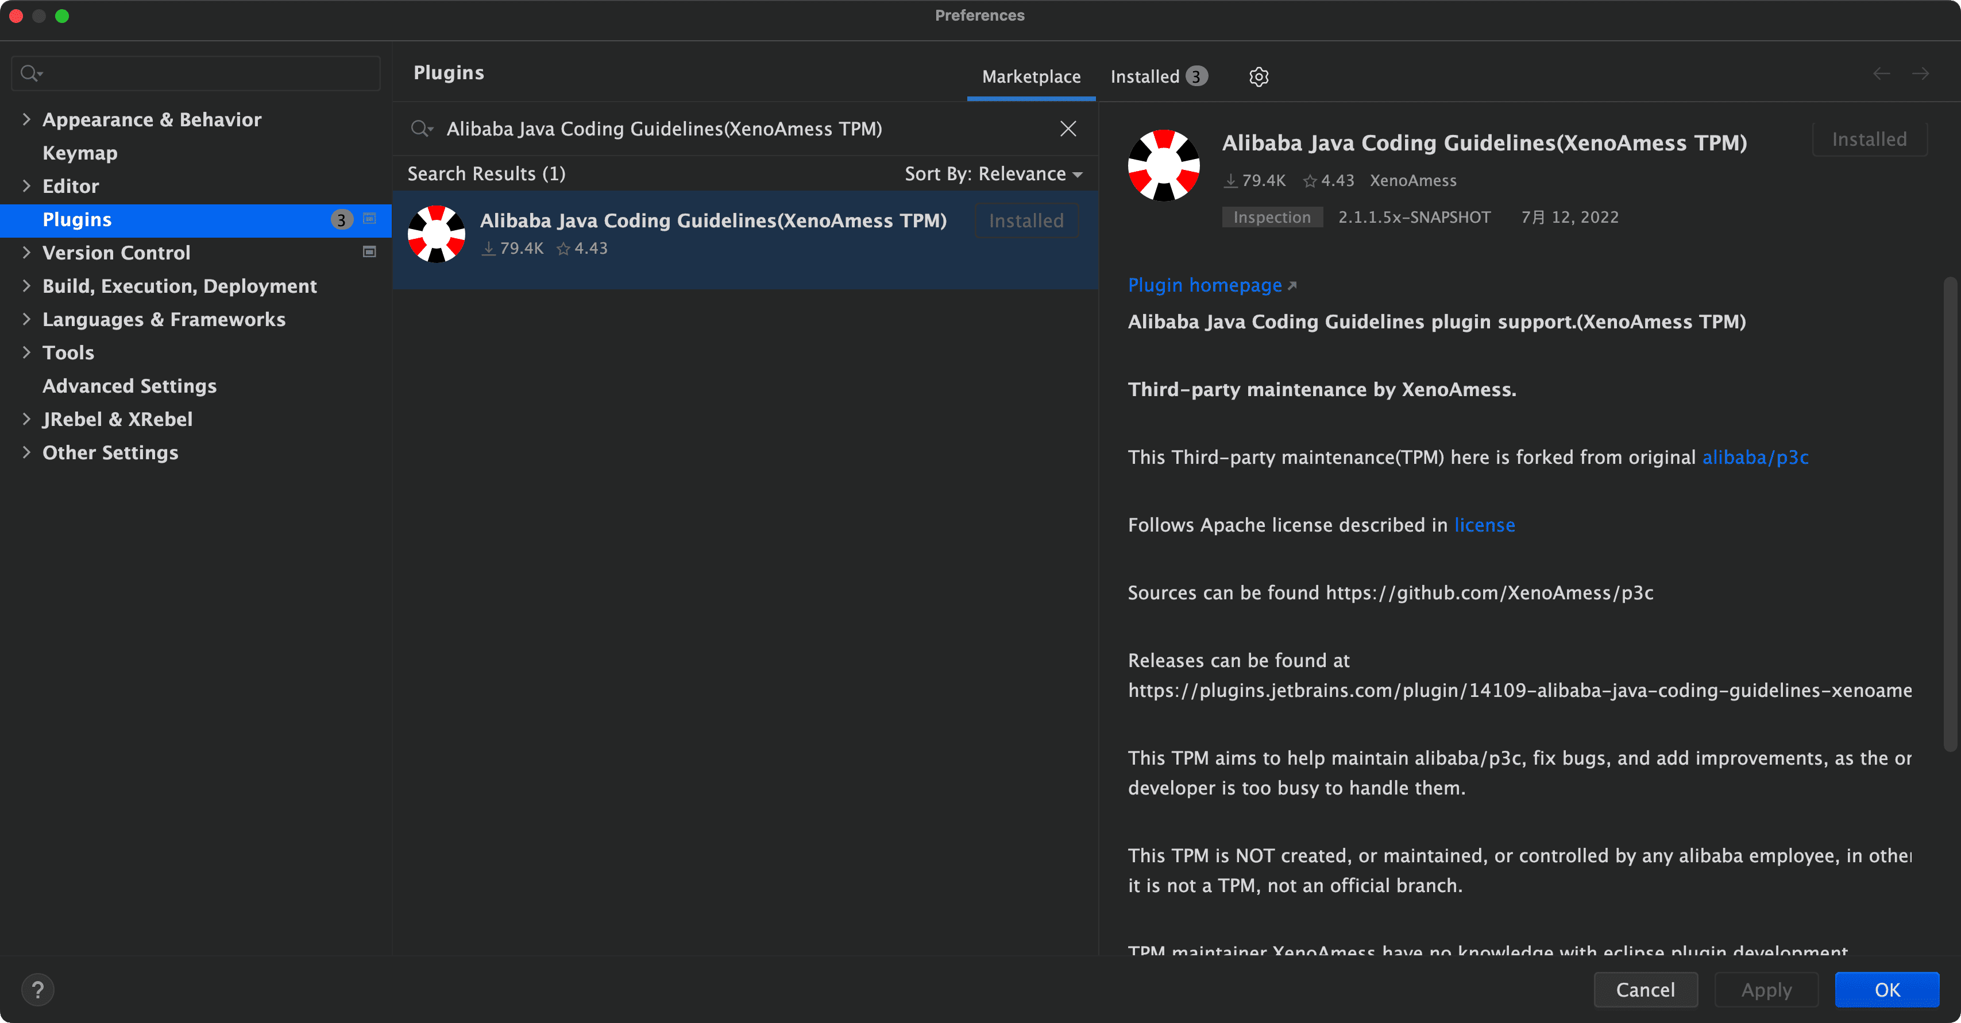The width and height of the screenshot is (1961, 1023).
Task: Click the 'Third-party maintenance by XenoAmess.' heading
Action: pos(1322,389)
